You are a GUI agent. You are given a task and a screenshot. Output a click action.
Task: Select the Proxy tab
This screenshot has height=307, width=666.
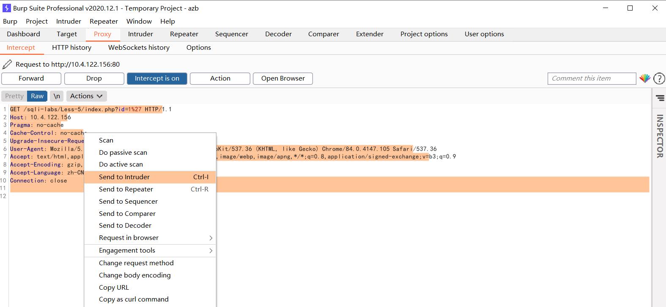(102, 34)
